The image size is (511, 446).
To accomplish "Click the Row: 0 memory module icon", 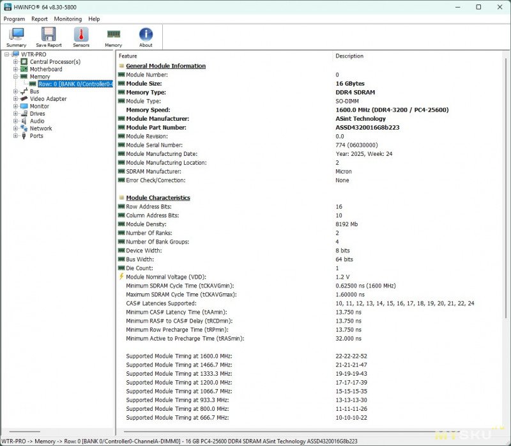I will (33, 84).
